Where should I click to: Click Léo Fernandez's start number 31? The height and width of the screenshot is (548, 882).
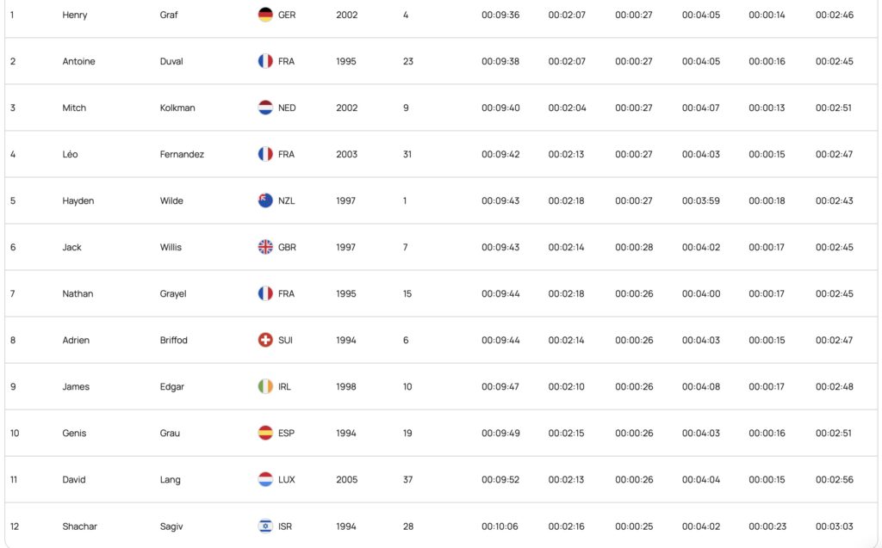tap(407, 154)
